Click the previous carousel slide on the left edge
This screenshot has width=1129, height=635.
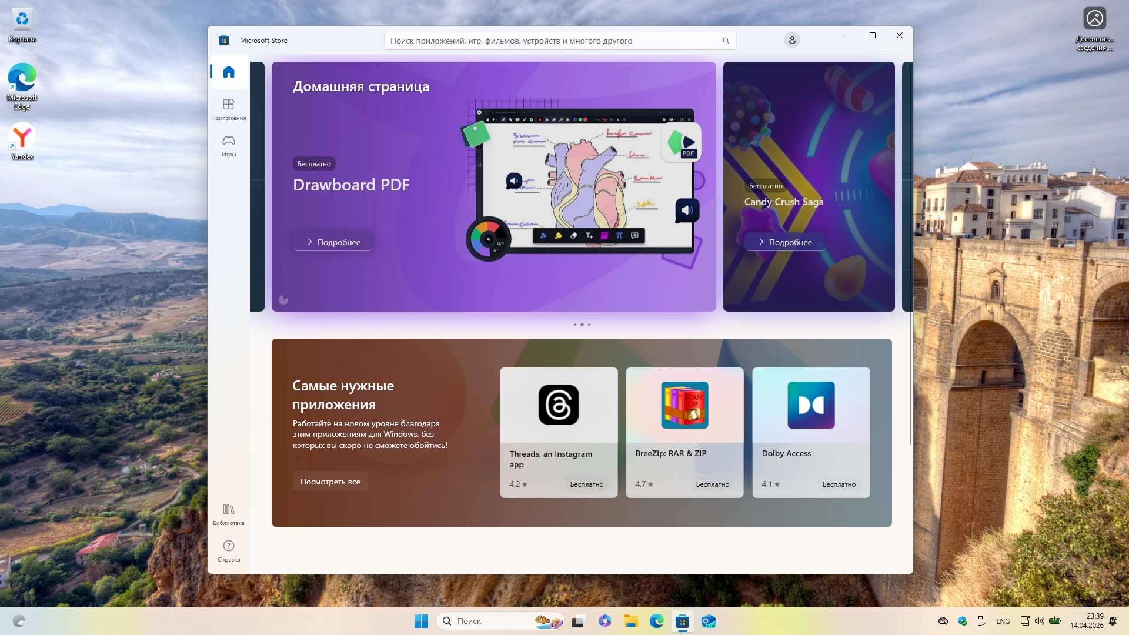[x=258, y=186]
